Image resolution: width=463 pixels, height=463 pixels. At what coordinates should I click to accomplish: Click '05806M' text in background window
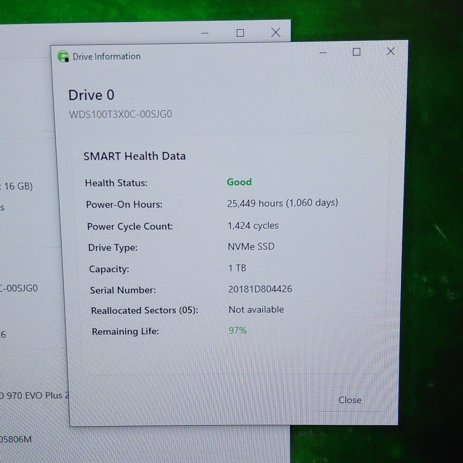pyautogui.click(x=15, y=439)
